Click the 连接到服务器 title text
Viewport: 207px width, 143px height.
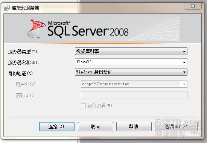(25, 8)
